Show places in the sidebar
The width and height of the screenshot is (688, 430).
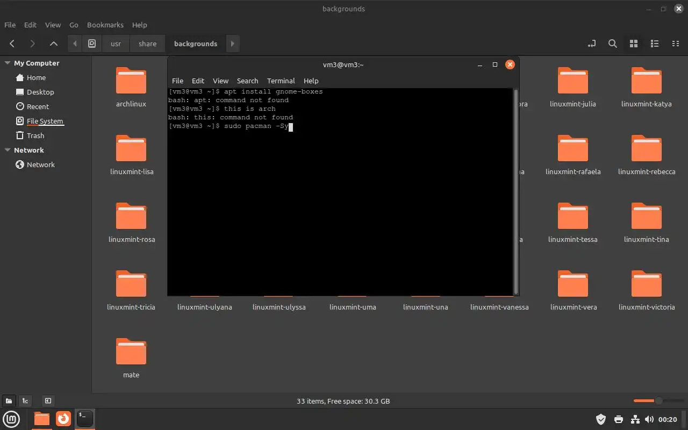pyautogui.click(x=9, y=400)
